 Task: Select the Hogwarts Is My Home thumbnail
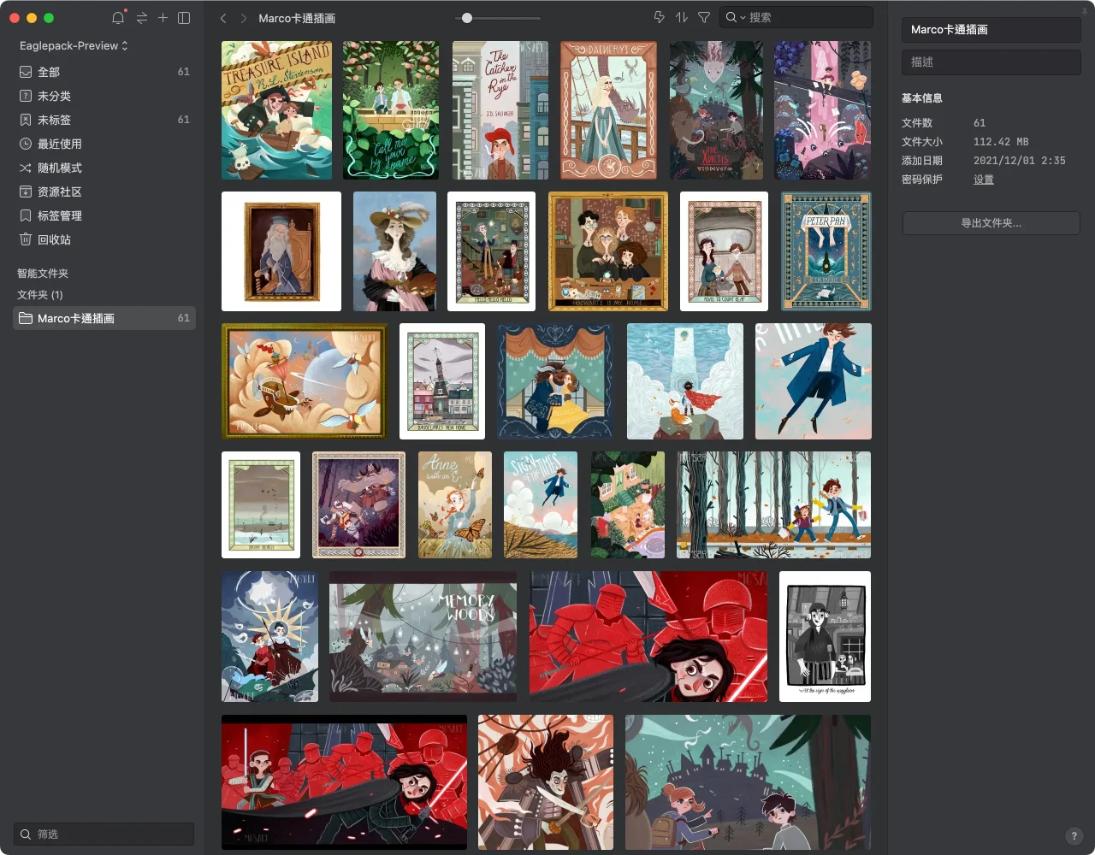[x=608, y=251]
